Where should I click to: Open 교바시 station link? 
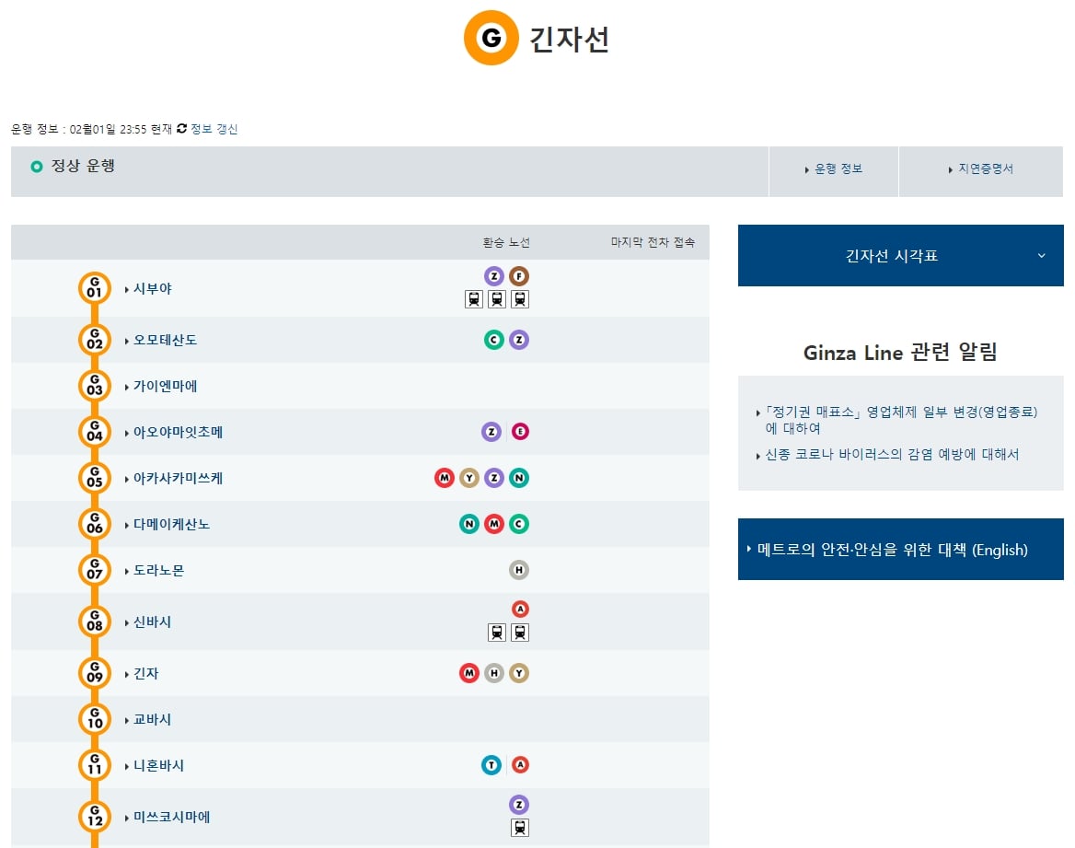click(152, 720)
